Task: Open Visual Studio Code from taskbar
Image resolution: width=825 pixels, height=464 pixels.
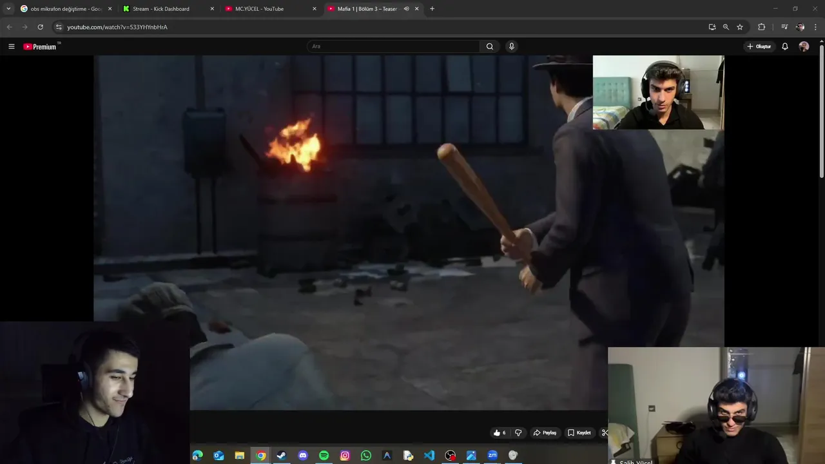Action: [x=429, y=456]
